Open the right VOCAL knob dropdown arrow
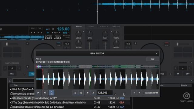 112,32
